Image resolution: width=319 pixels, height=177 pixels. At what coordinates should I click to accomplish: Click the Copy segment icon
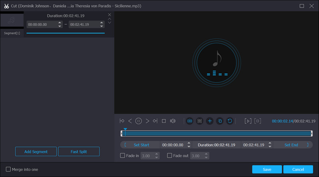(x=220, y=121)
